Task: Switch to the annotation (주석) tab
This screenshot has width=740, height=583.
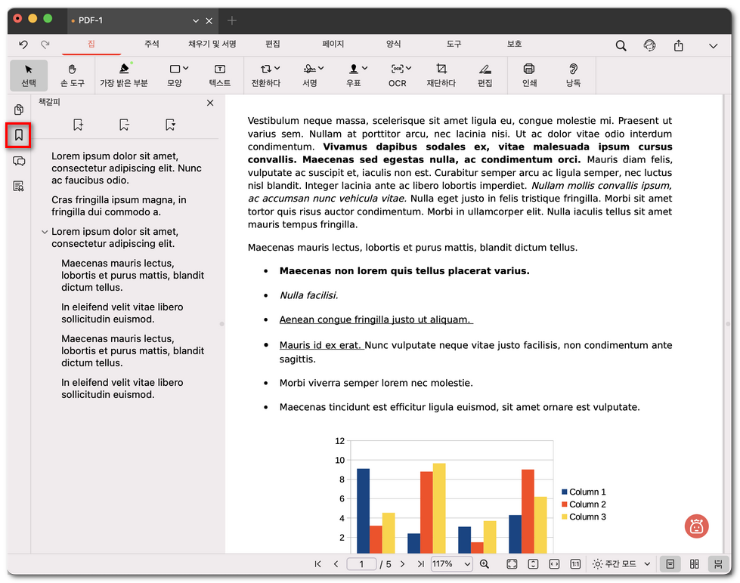Action: click(x=151, y=45)
